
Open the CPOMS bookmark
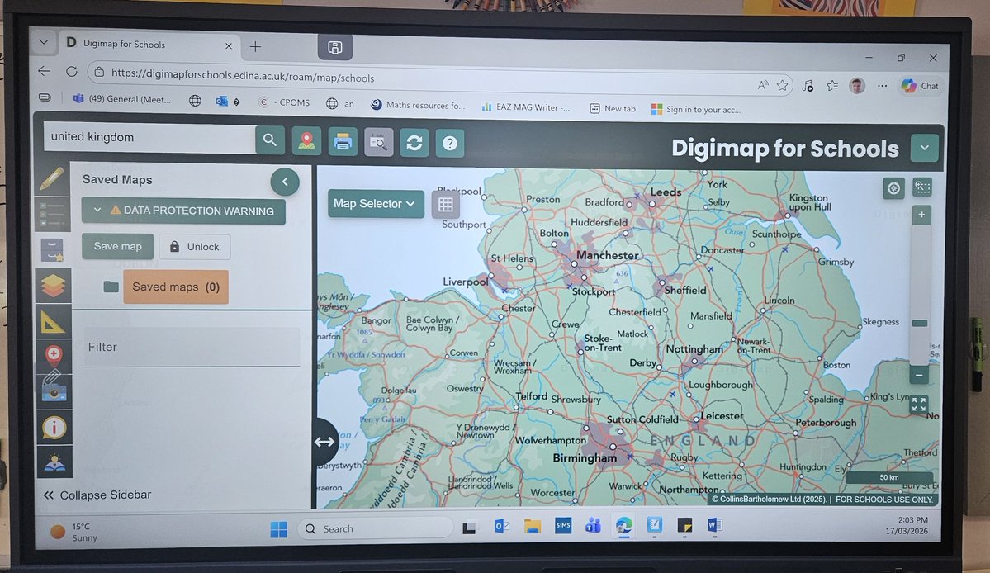pos(285,102)
